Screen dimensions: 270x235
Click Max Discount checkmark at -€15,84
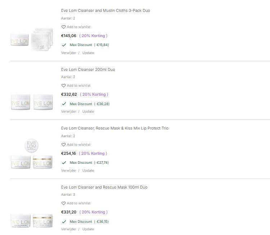point(64,45)
